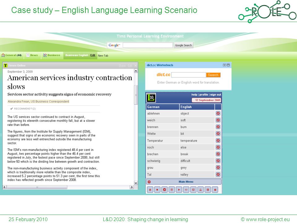Click the L10 logo icon
This screenshot has width=297, height=223.
coord(151,98)
